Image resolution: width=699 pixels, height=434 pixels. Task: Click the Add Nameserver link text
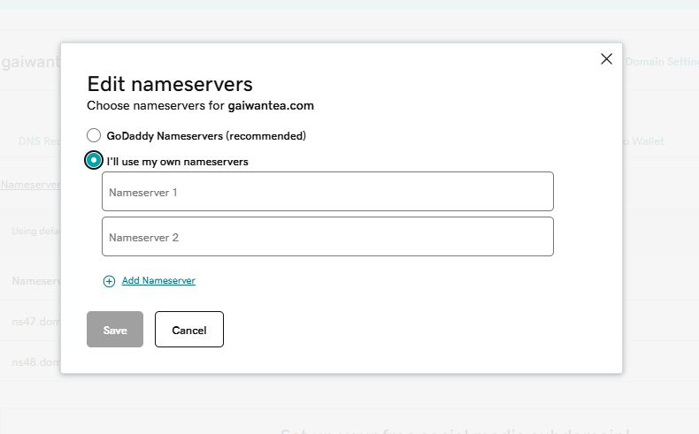[x=158, y=281]
